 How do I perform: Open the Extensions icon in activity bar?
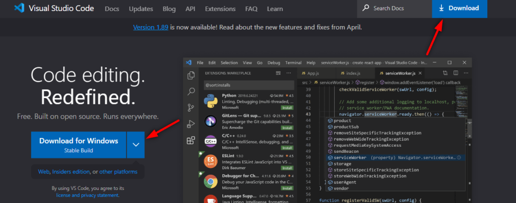(x=191, y=140)
